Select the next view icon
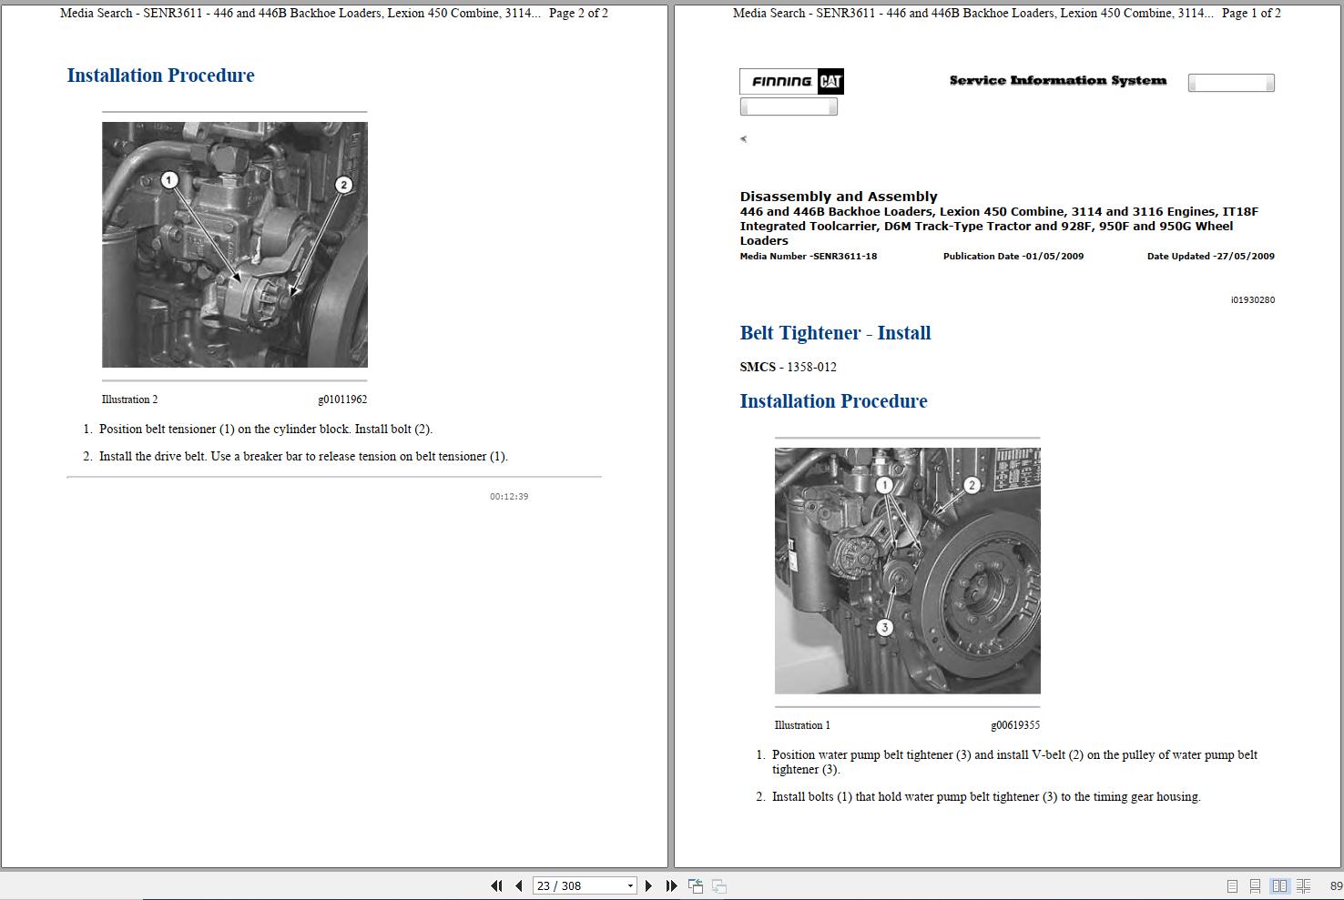 coord(719,885)
